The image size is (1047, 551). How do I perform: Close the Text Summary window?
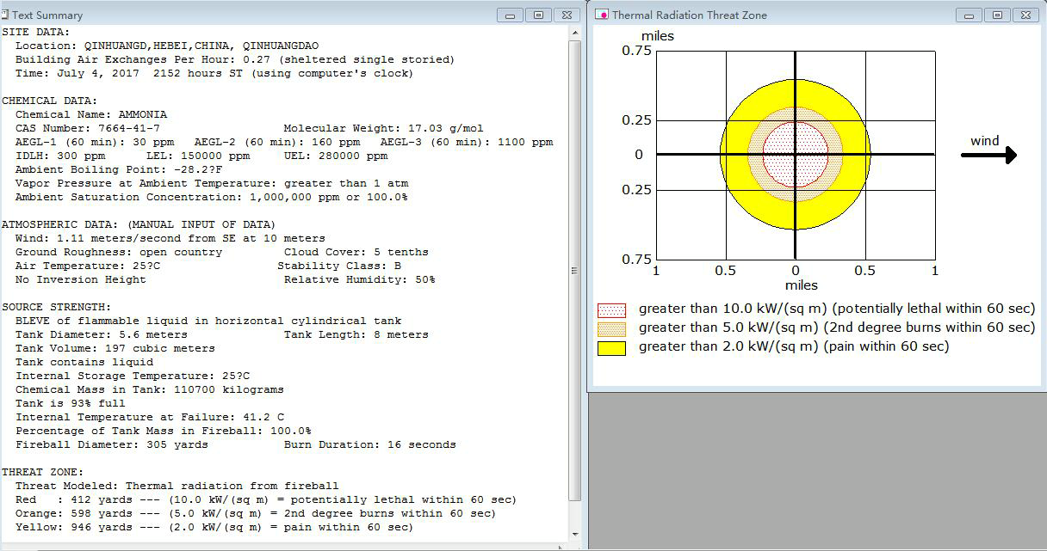566,15
